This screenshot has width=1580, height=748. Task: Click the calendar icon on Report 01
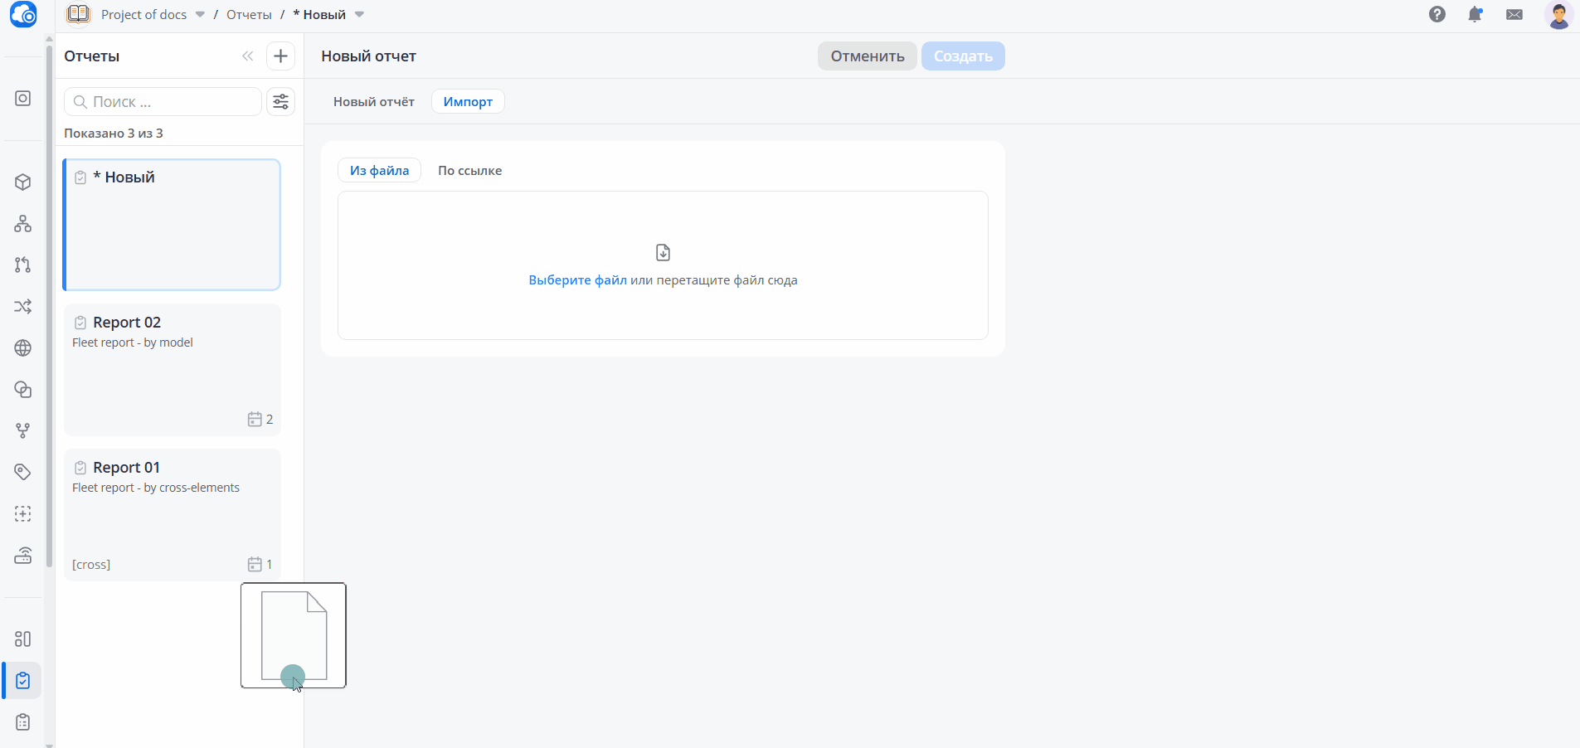(255, 565)
